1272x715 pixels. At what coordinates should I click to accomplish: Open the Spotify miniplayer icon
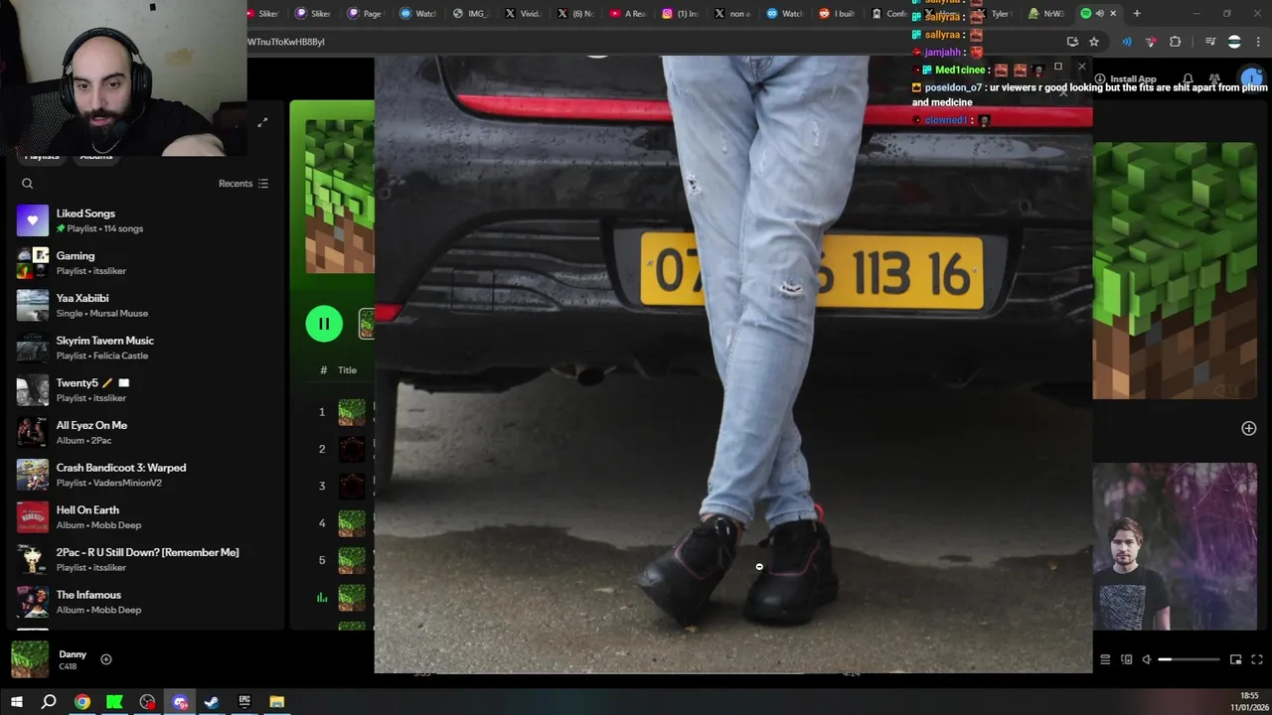coord(1235,659)
